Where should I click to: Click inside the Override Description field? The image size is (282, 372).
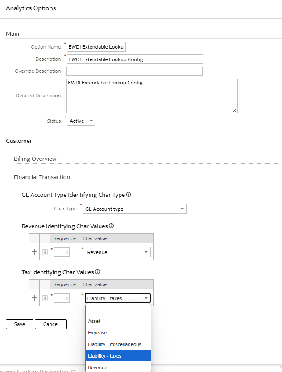coord(134,71)
